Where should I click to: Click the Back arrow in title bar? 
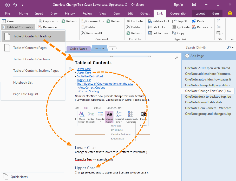point(7,5)
